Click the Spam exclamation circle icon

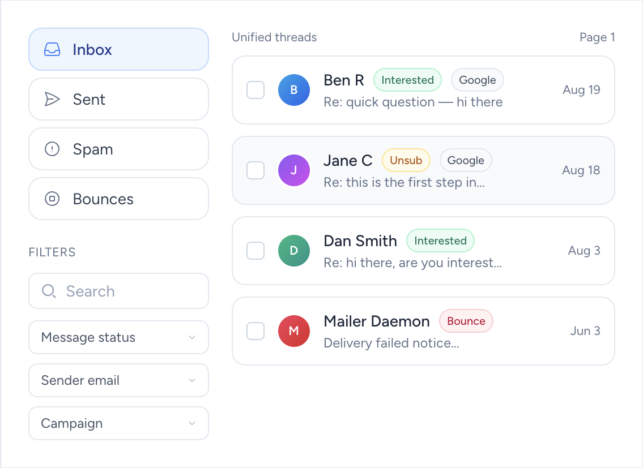point(52,149)
